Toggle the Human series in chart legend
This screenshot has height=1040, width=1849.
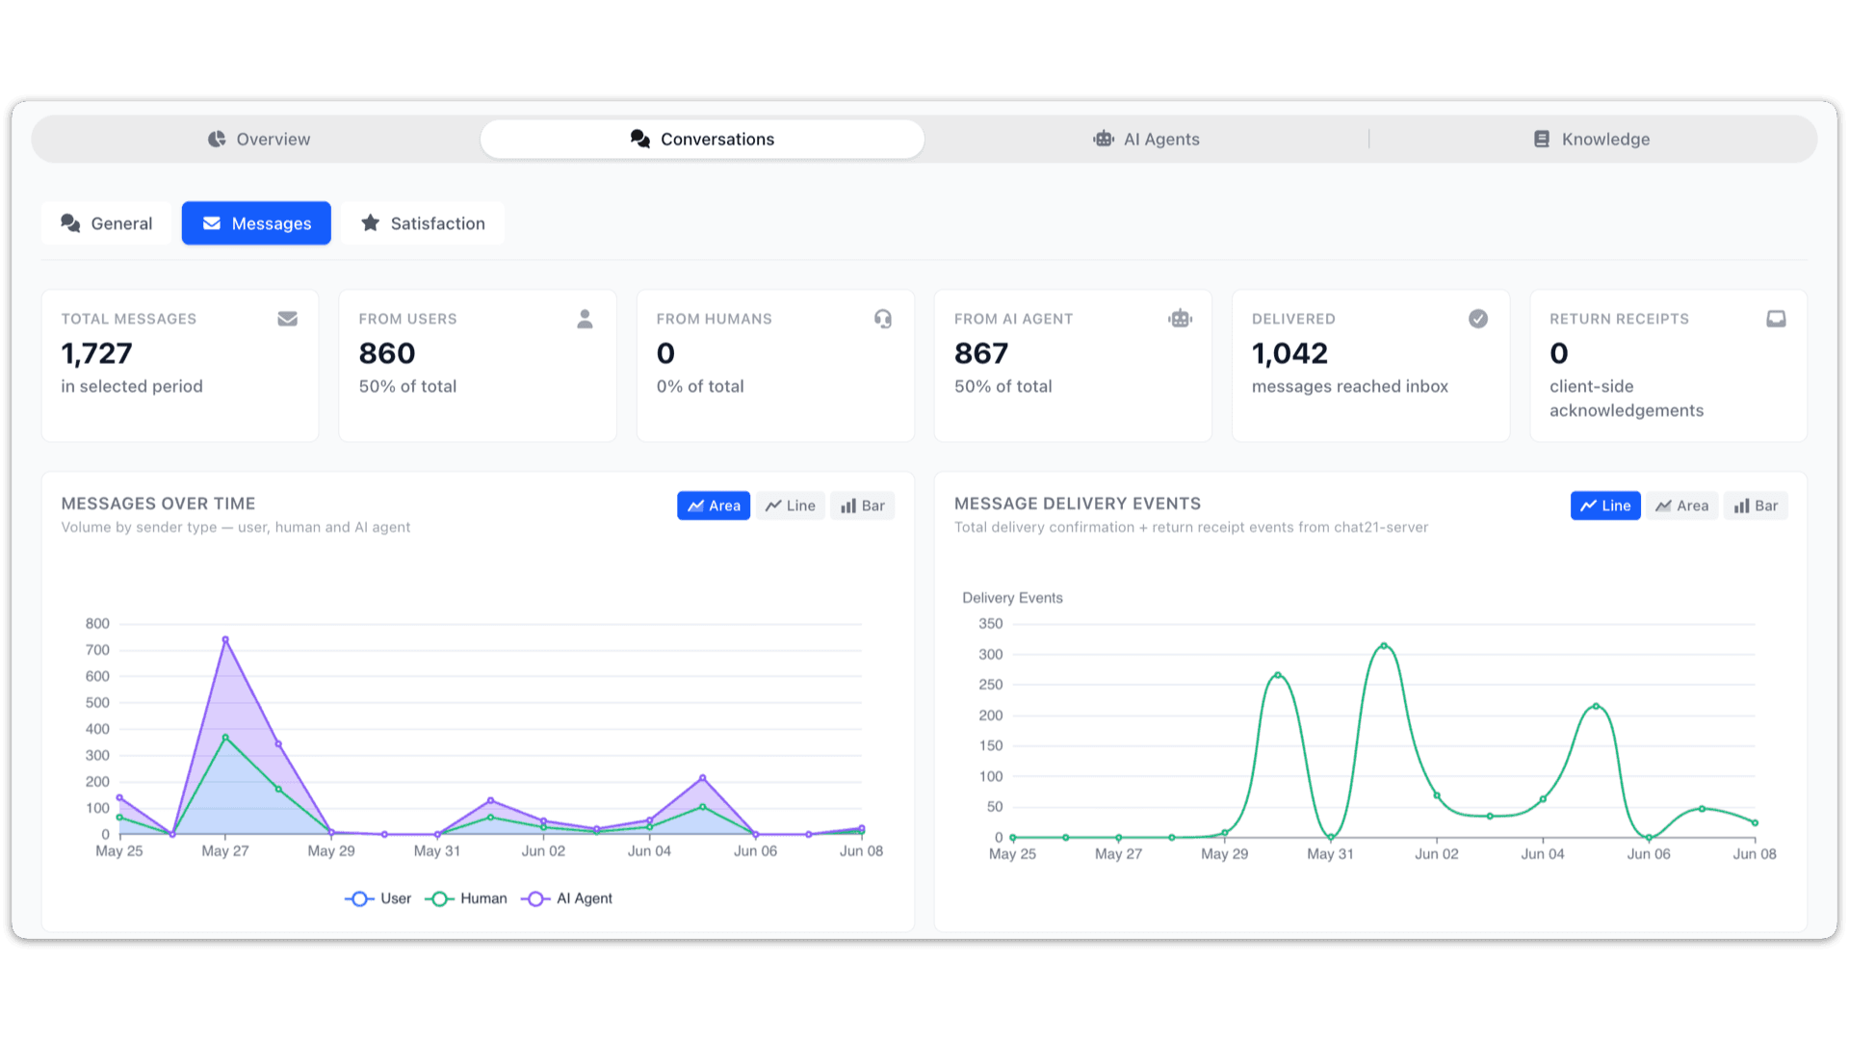click(x=466, y=898)
